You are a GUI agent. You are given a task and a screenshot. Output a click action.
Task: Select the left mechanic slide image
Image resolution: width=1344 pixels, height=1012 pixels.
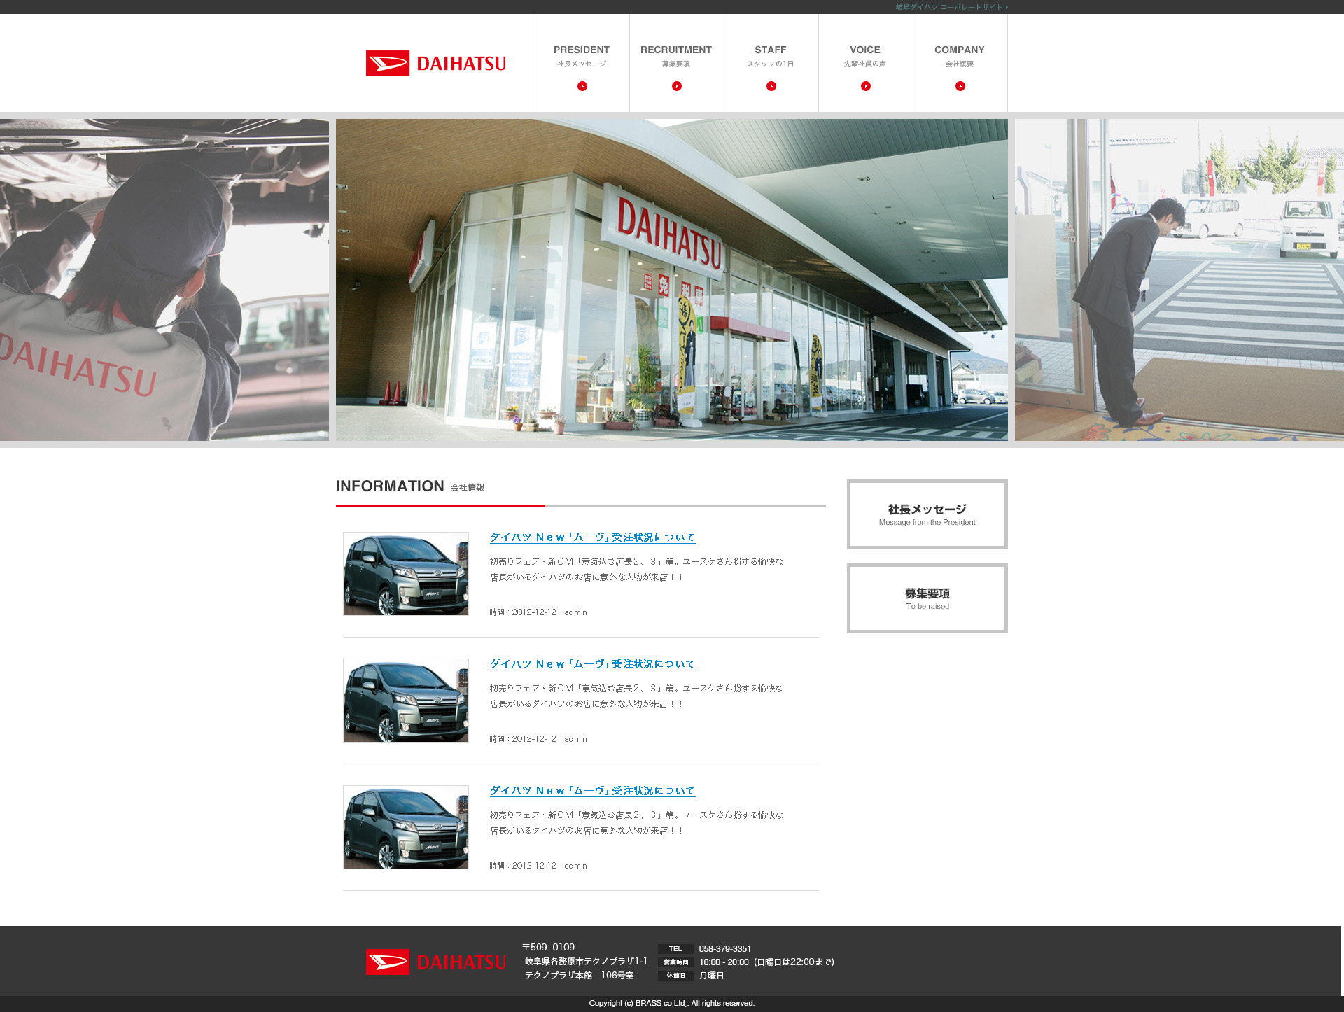point(164,280)
